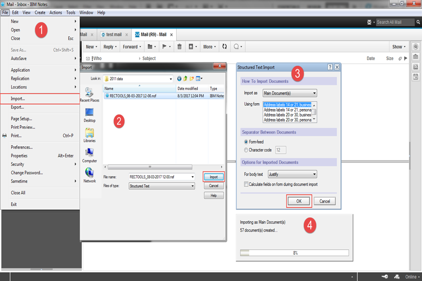
Task: Open the Sametime contacts sidebar icon
Action: (416, 47)
